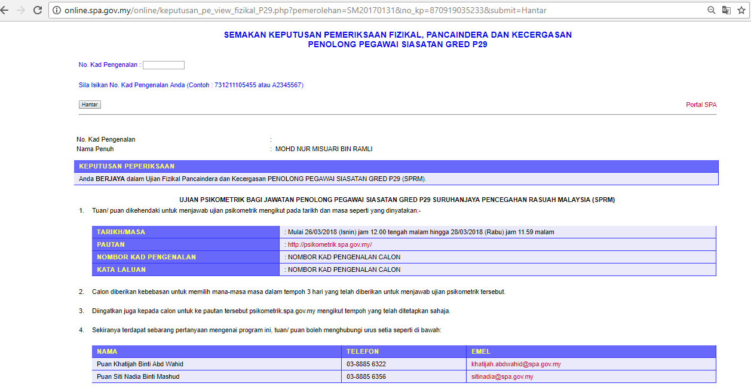This screenshot has height=389, width=751.
Task: Click the SEMAKAN KEPUTUSAN page title
Action: pos(398,39)
